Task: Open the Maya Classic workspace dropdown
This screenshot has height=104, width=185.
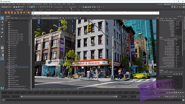Action: [x=173, y=4]
